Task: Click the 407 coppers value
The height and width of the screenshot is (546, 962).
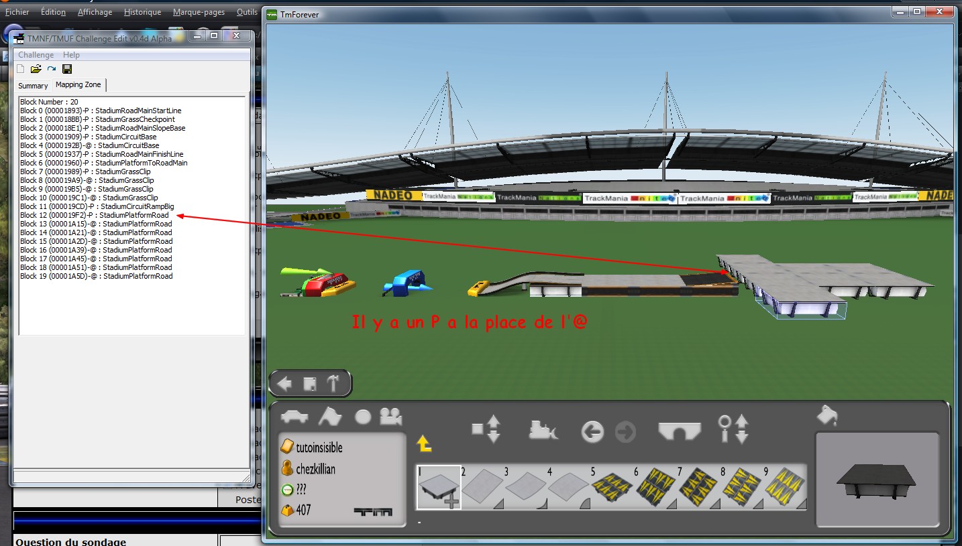Action: pos(303,510)
